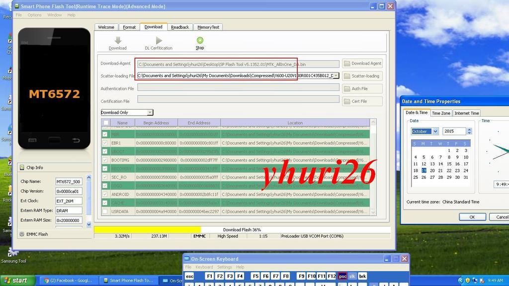Viewport: 509px width, 286px height.
Task: Toggle the USRDATA partition checkbox
Action: point(105,212)
